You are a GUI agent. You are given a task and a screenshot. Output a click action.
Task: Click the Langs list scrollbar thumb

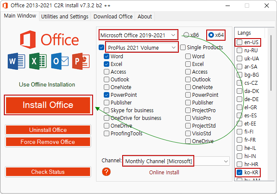pos(271,63)
